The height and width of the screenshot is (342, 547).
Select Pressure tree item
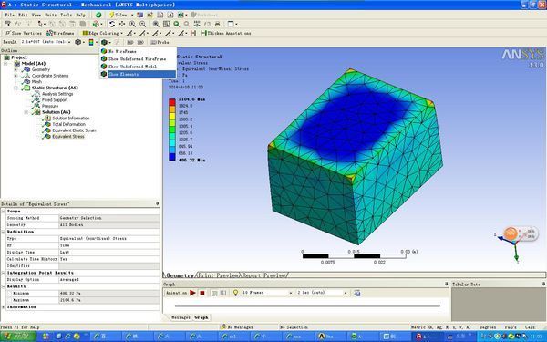(50, 106)
